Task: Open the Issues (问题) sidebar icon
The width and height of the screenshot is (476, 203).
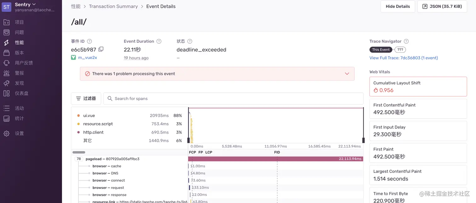Action: pyautogui.click(x=6, y=32)
